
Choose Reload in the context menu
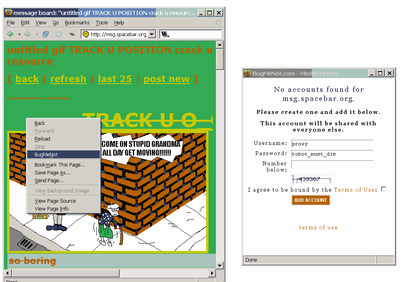point(63,139)
